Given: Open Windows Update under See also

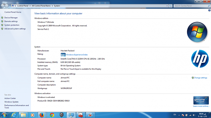Looking at the screenshot, I should [11, 102].
